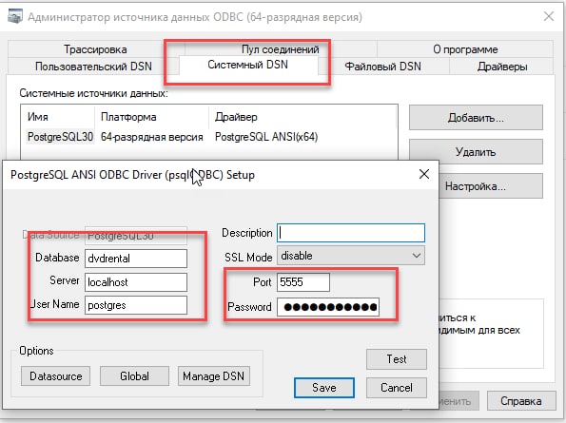
Task: Click the Data Source field PostgreSQL30
Action: point(136,236)
